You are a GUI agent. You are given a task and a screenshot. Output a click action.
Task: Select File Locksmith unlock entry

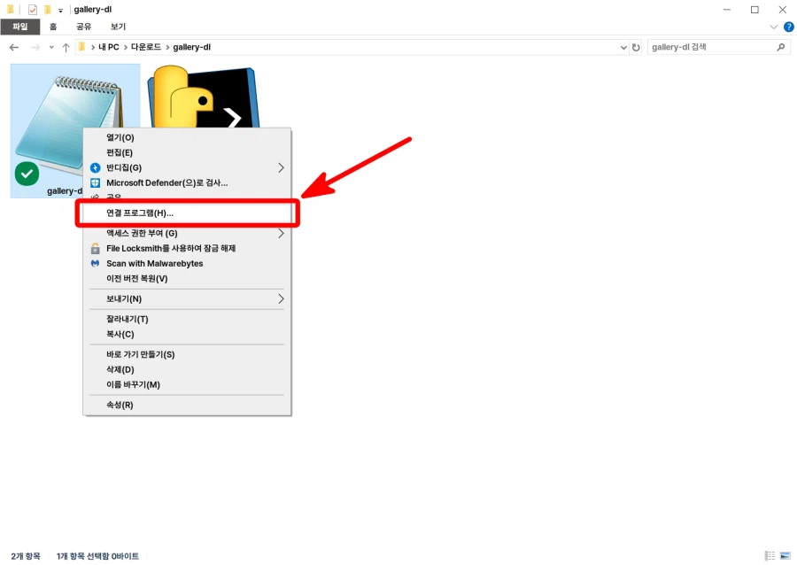click(187, 249)
